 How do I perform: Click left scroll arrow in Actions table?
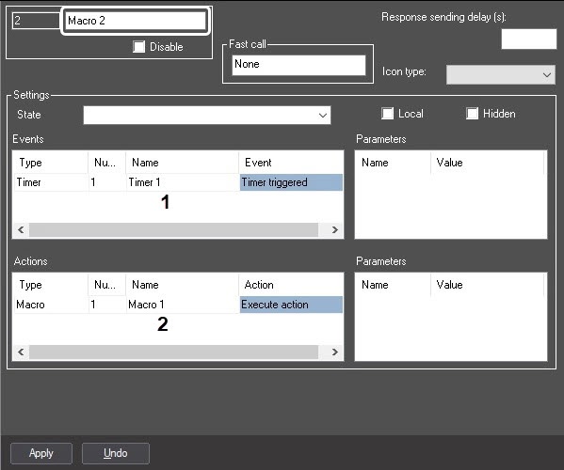tap(21, 352)
